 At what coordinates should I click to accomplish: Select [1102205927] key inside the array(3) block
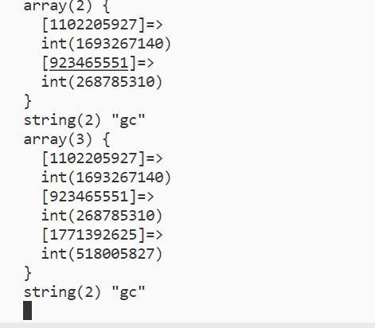(x=93, y=158)
